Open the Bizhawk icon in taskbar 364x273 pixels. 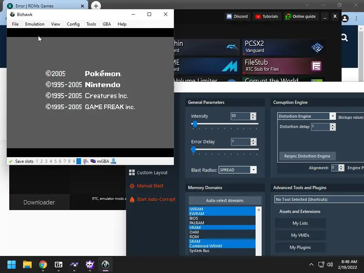(x=105, y=264)
